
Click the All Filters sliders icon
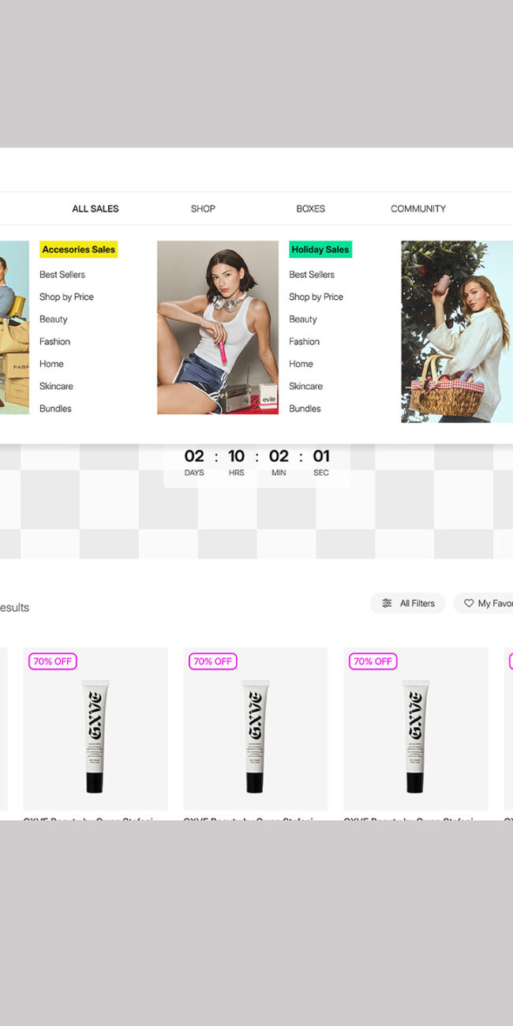tap(387, 603)
